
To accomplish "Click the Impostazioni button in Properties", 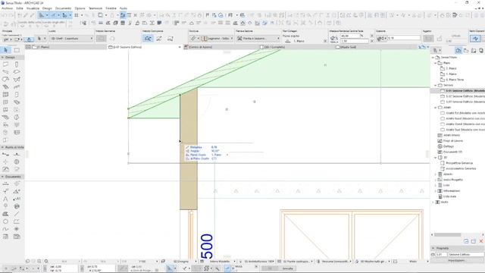I will tap(457, 261).
